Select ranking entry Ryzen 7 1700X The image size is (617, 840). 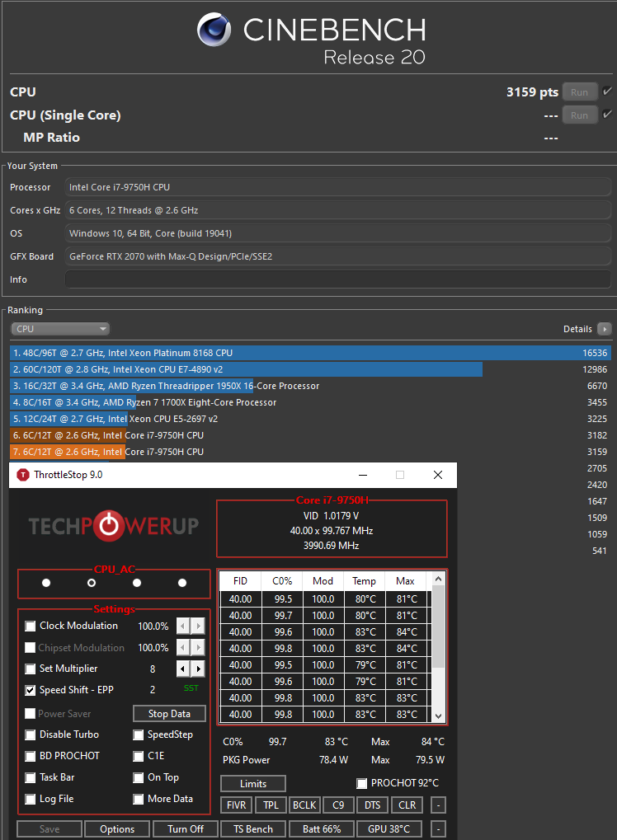(310, 402)
